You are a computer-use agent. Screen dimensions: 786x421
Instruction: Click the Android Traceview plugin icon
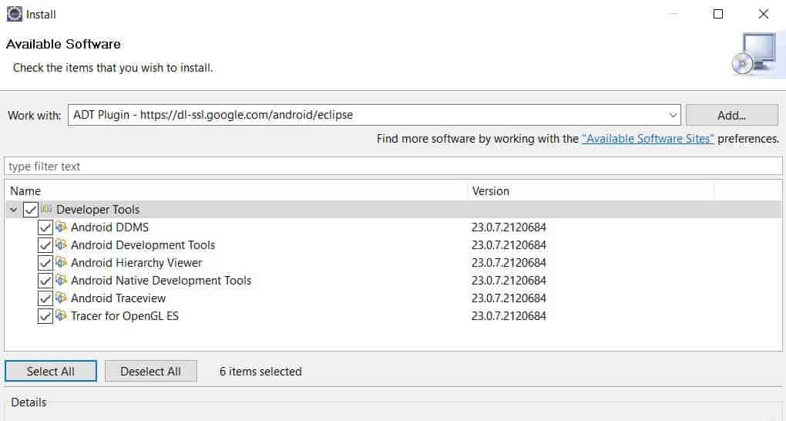coord(61,298)
